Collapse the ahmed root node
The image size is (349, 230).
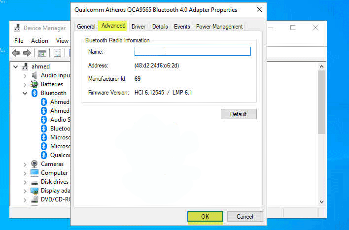coord(16,66)
